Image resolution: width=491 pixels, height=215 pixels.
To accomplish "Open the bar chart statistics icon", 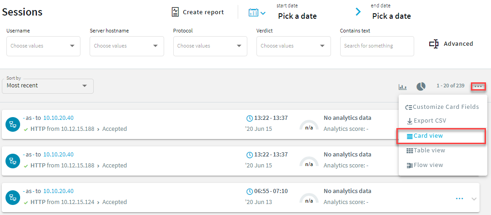I will point(402,86).
